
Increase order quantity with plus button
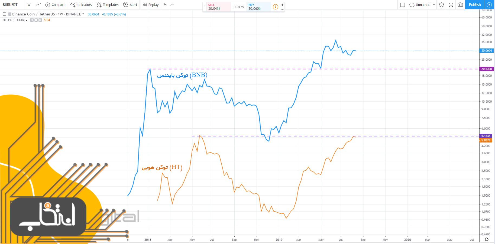pos(282,5)
